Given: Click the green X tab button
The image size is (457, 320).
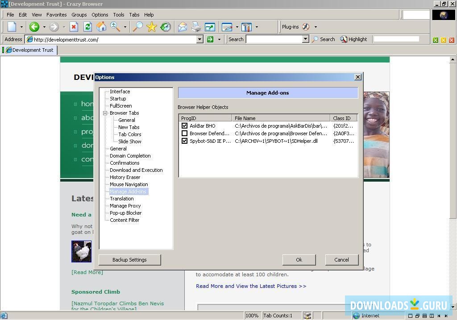Looking at the screenshot, I should pyautogui.click(x=436, y=40).
